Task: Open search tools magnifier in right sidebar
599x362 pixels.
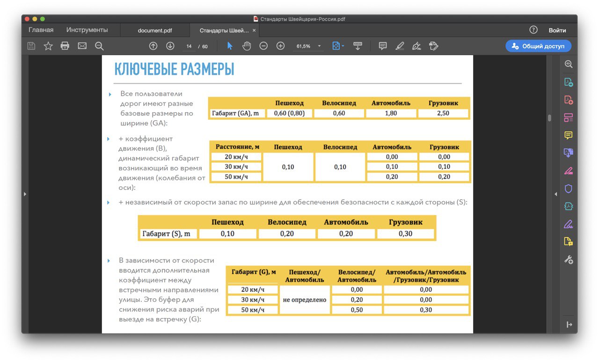Action: click(569, 64)
